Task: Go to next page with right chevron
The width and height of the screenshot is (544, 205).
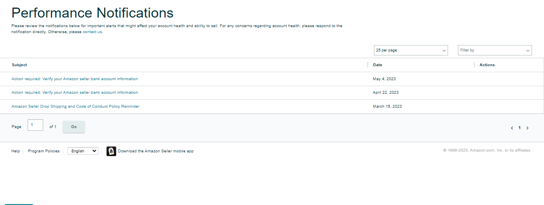Action: tap(527, 128)
